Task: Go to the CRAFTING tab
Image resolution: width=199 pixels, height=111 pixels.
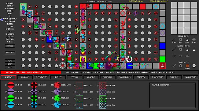Action: [91, 77]
